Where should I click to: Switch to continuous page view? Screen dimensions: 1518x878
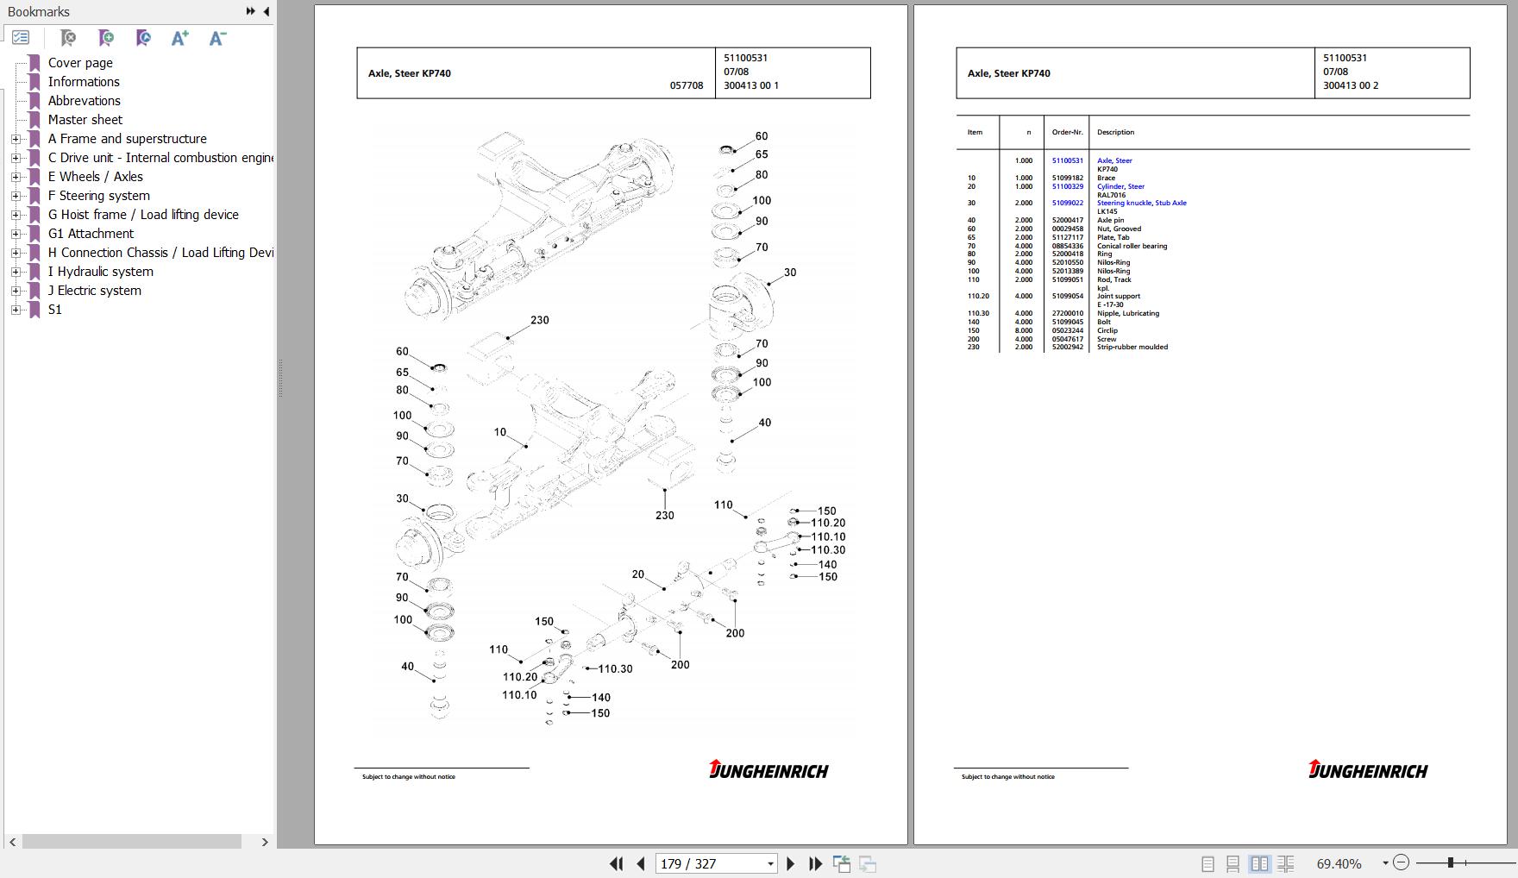(x=1233, y=863)
